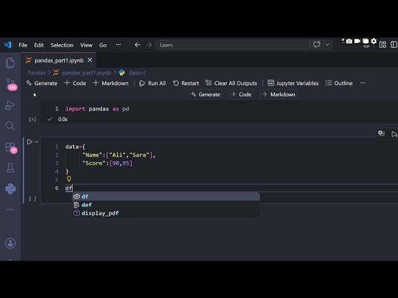398x298 pixels.
Task: Run the data cell with play button
Action: click(x=30, y=142)
